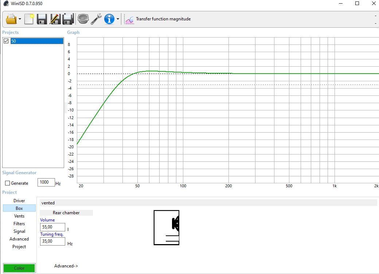
Task: Open project with the folder icon
Action: [11, 19]
